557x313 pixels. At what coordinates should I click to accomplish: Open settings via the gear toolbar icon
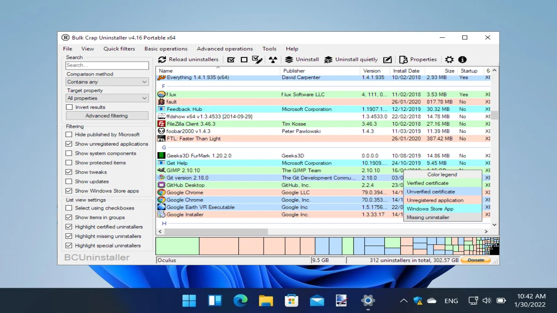(x=449, y=60)
